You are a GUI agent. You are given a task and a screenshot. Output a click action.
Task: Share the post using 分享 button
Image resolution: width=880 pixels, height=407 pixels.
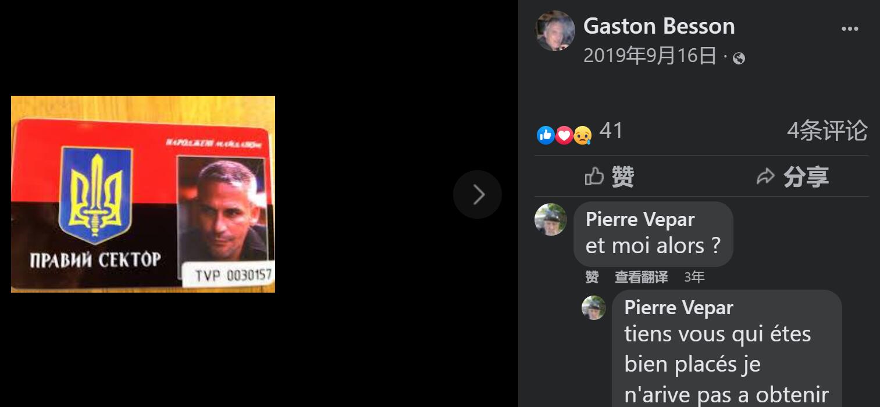click(793, 177)
